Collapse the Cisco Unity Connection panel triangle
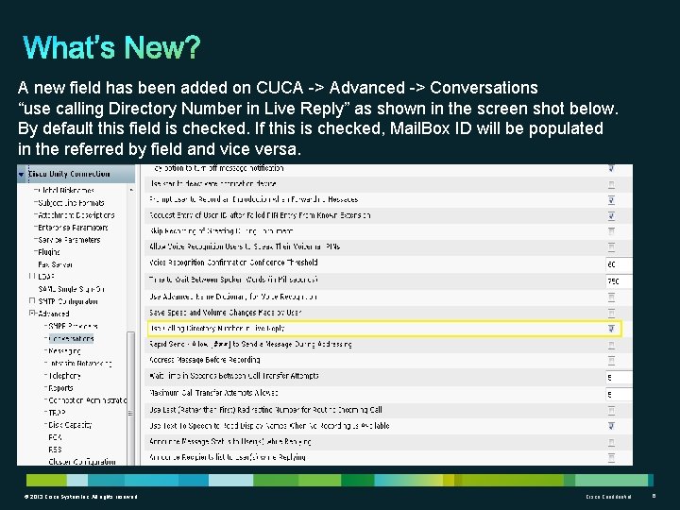This screenshot has height=510, width=680. pos(21,175)
